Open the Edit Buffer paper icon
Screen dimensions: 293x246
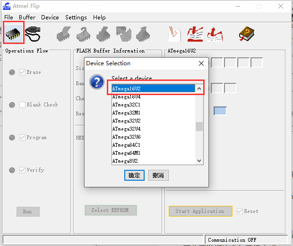(x=174, y=33)
